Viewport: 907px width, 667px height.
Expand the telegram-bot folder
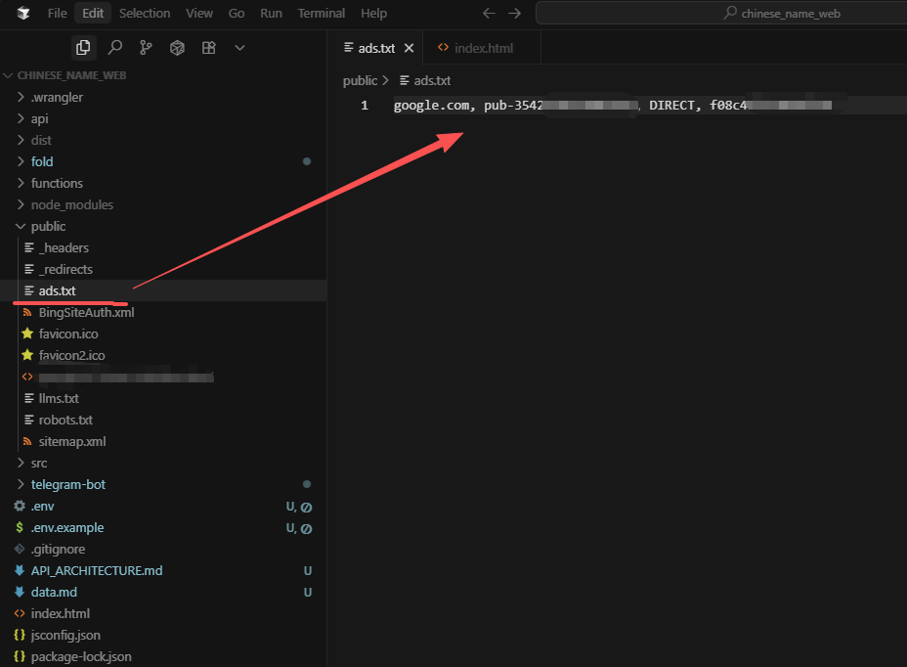(x=67, y=484)
